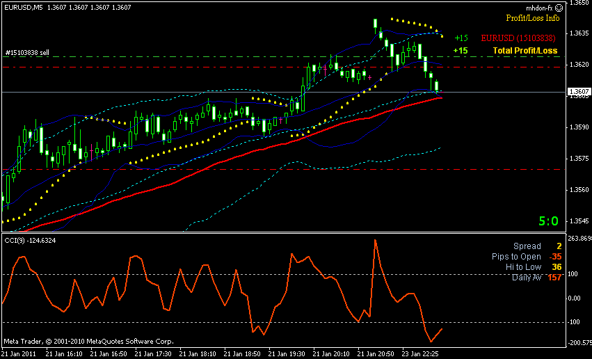Screen dimensions: 592x359
Task: Click the red EURUSD (15103838) label
Action: tap(518, 38)
